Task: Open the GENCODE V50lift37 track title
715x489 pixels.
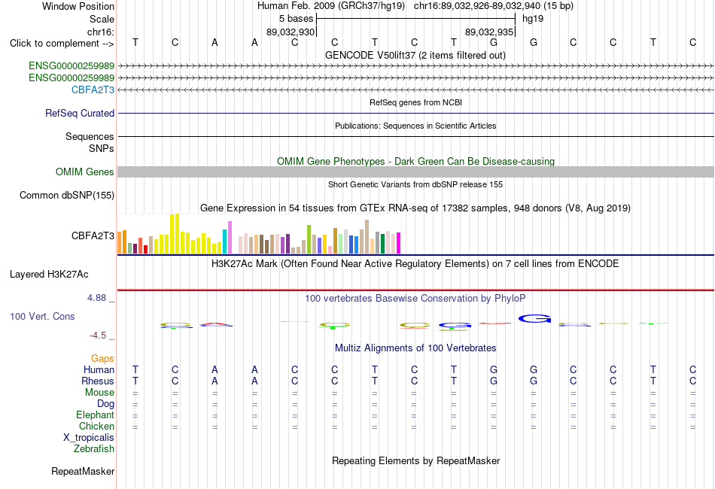Action: [x=415, y=55]
